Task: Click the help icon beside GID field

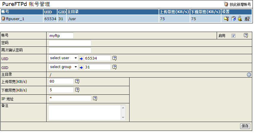Action: pos(115,67)
